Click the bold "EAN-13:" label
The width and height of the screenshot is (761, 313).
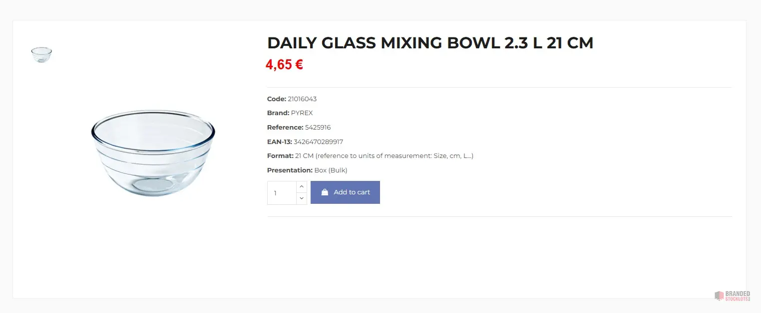click(280, 142)
